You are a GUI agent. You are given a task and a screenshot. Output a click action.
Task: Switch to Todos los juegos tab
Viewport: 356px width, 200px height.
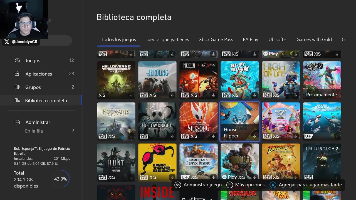119,39
